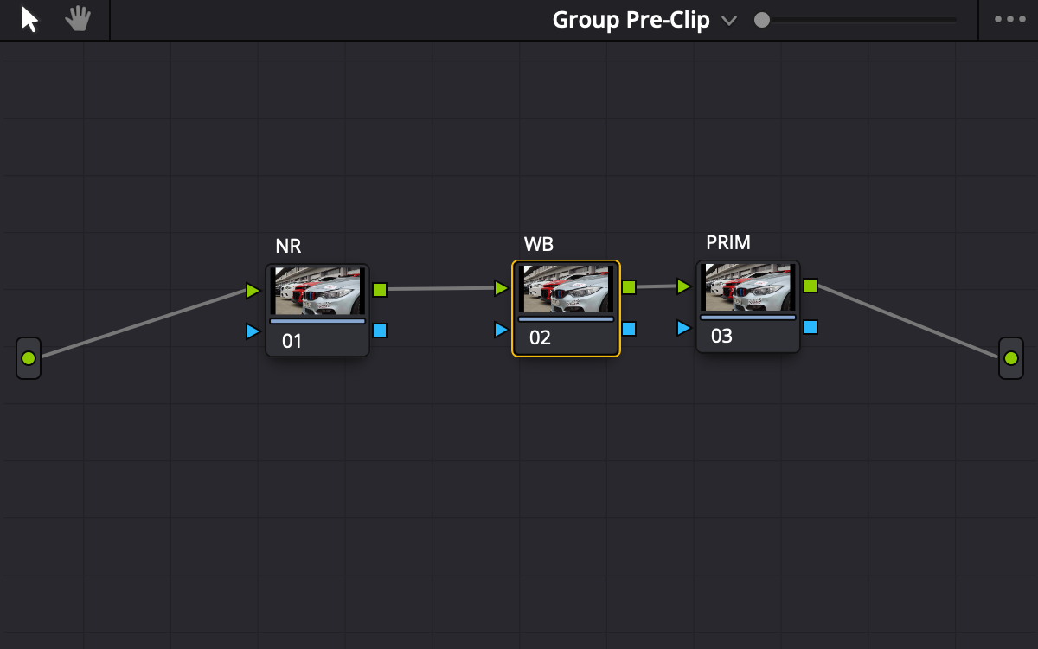The height and width of the screenshot is (649, 1038).
Task: Click the green input triangle of node 01
Action: (x=253, y=291)
